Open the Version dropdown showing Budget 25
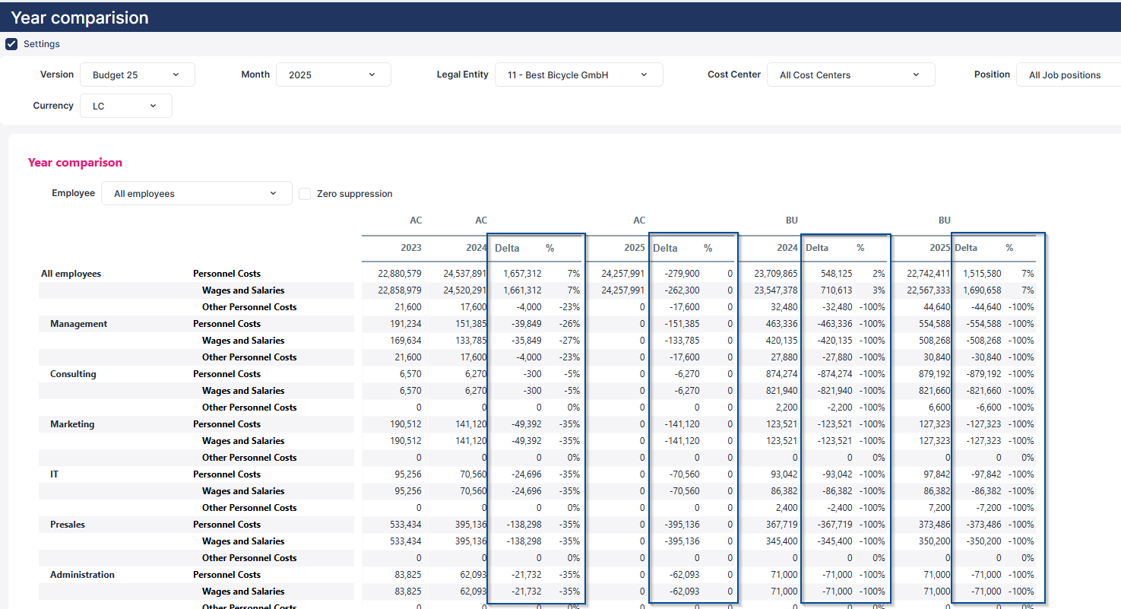1121x609 pixels. [137, 75]
